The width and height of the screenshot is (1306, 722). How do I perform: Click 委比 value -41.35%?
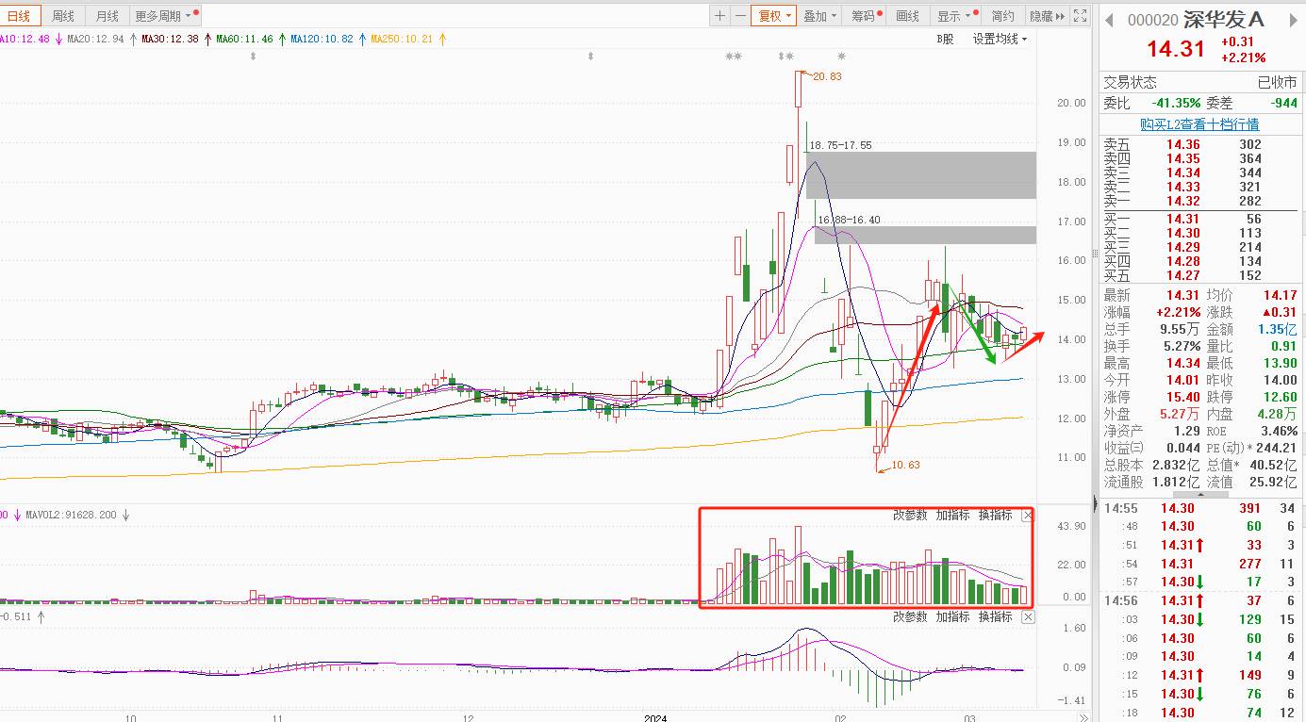(1176, 103)
